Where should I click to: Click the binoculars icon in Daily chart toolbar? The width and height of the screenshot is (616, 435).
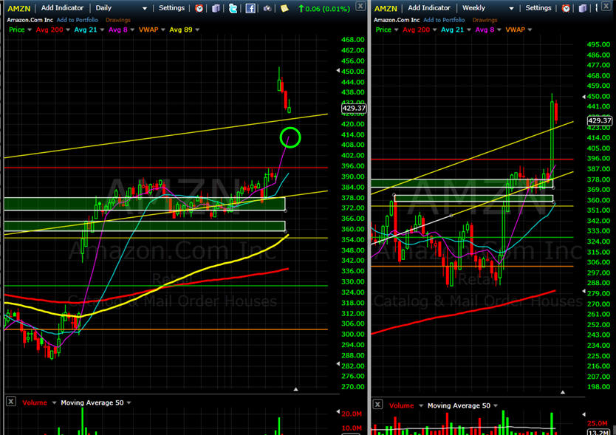coord(267,8)
